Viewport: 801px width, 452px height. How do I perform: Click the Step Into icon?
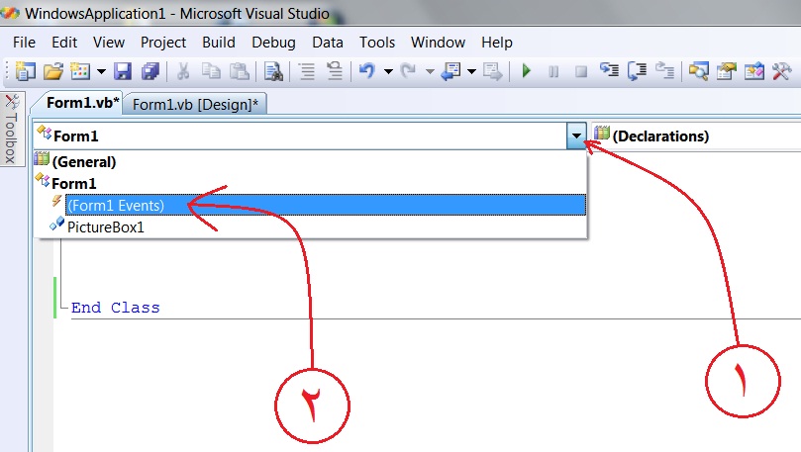pos(609,70)
